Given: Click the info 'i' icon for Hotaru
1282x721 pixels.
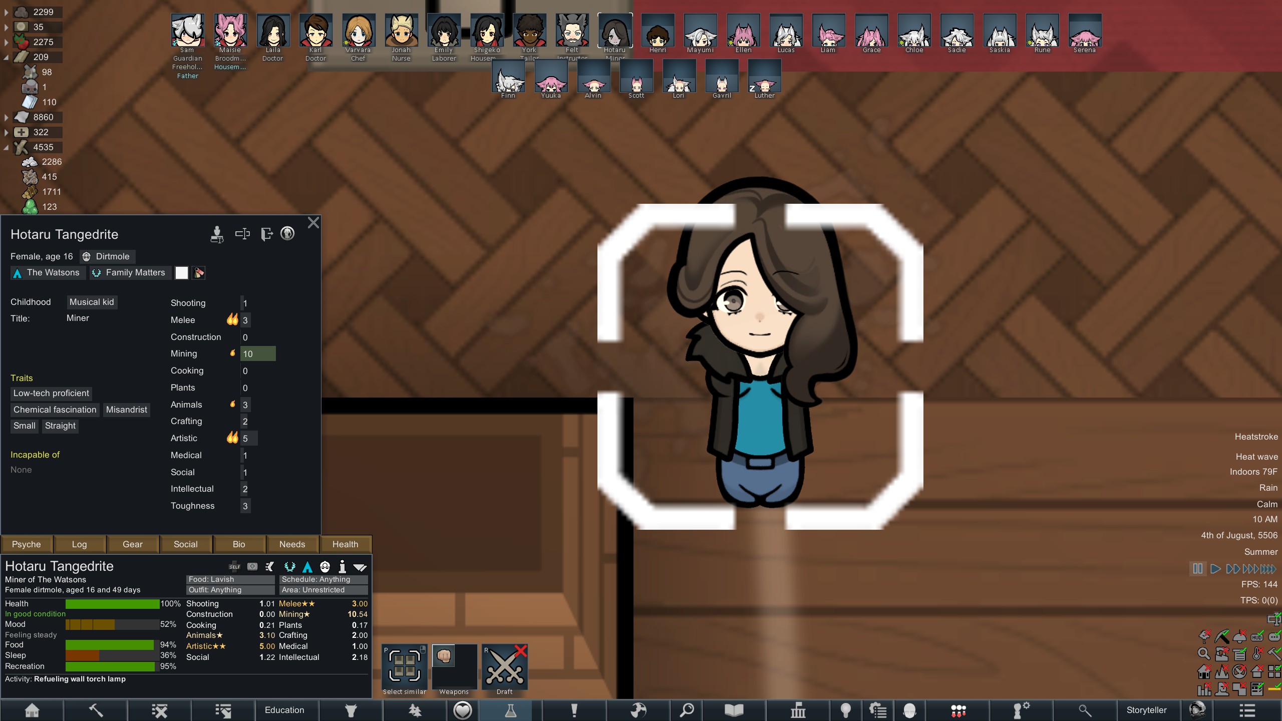Looking at the screenshot, I should (x=342, y=567).
